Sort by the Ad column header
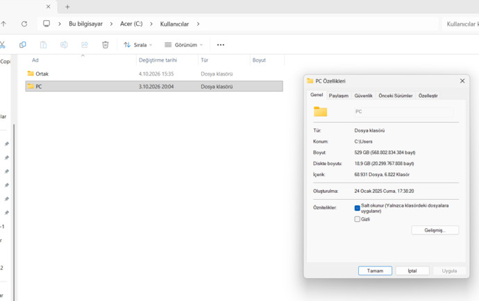This screenshot has height=301, width=479. pos(35,60)
